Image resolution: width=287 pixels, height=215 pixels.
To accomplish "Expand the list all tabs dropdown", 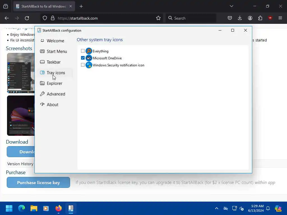I will 232,6.
